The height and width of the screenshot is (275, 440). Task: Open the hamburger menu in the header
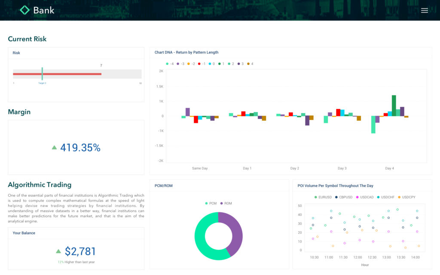pyautogui.click(x=424, y=10)
